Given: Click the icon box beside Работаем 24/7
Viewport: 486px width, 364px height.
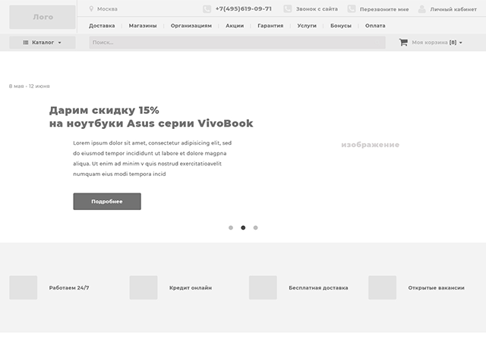Looking at the screenshot, I should point(24,287).
